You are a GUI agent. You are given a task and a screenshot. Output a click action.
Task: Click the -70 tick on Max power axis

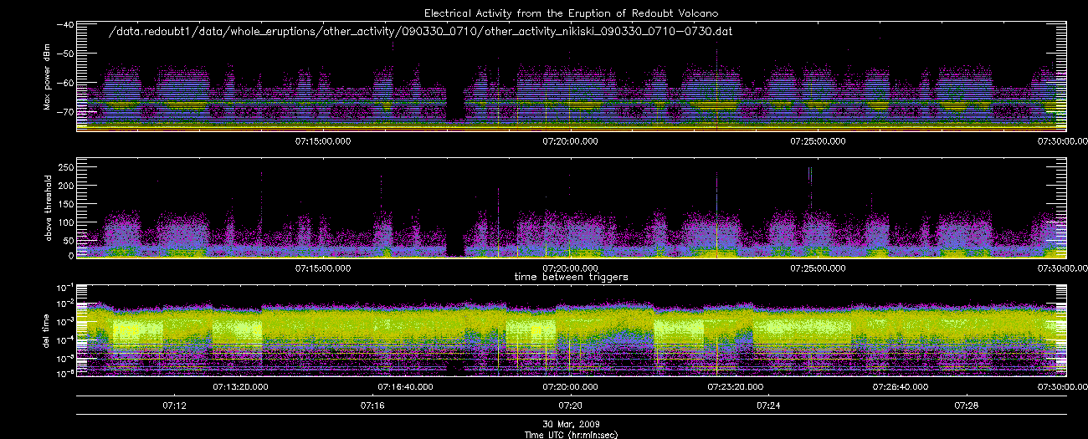pos(64,110)
